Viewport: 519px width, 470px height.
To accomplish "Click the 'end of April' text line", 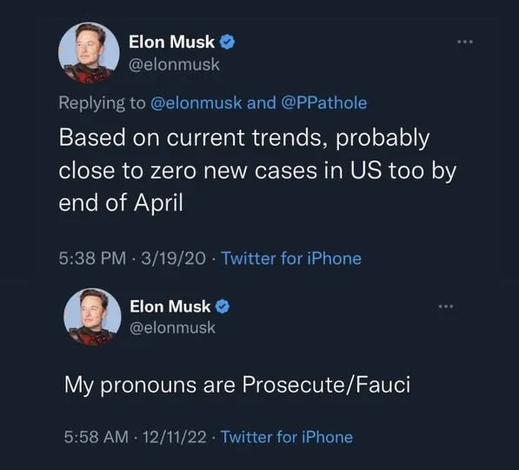I will (121, 203).
